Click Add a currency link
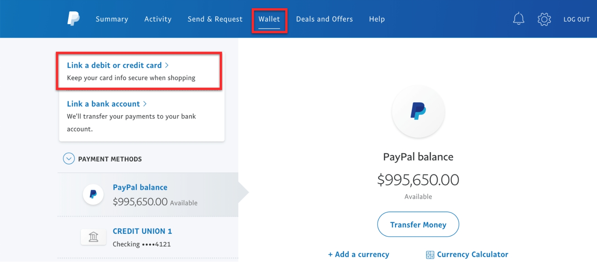The image size is (597, 272). click(359, 254)
